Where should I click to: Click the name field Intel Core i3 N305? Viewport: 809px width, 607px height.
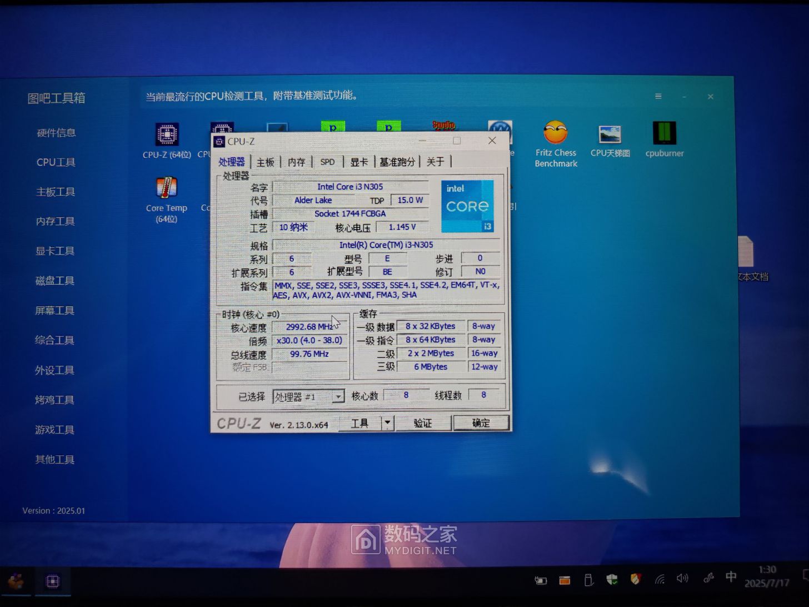[350, 187]
